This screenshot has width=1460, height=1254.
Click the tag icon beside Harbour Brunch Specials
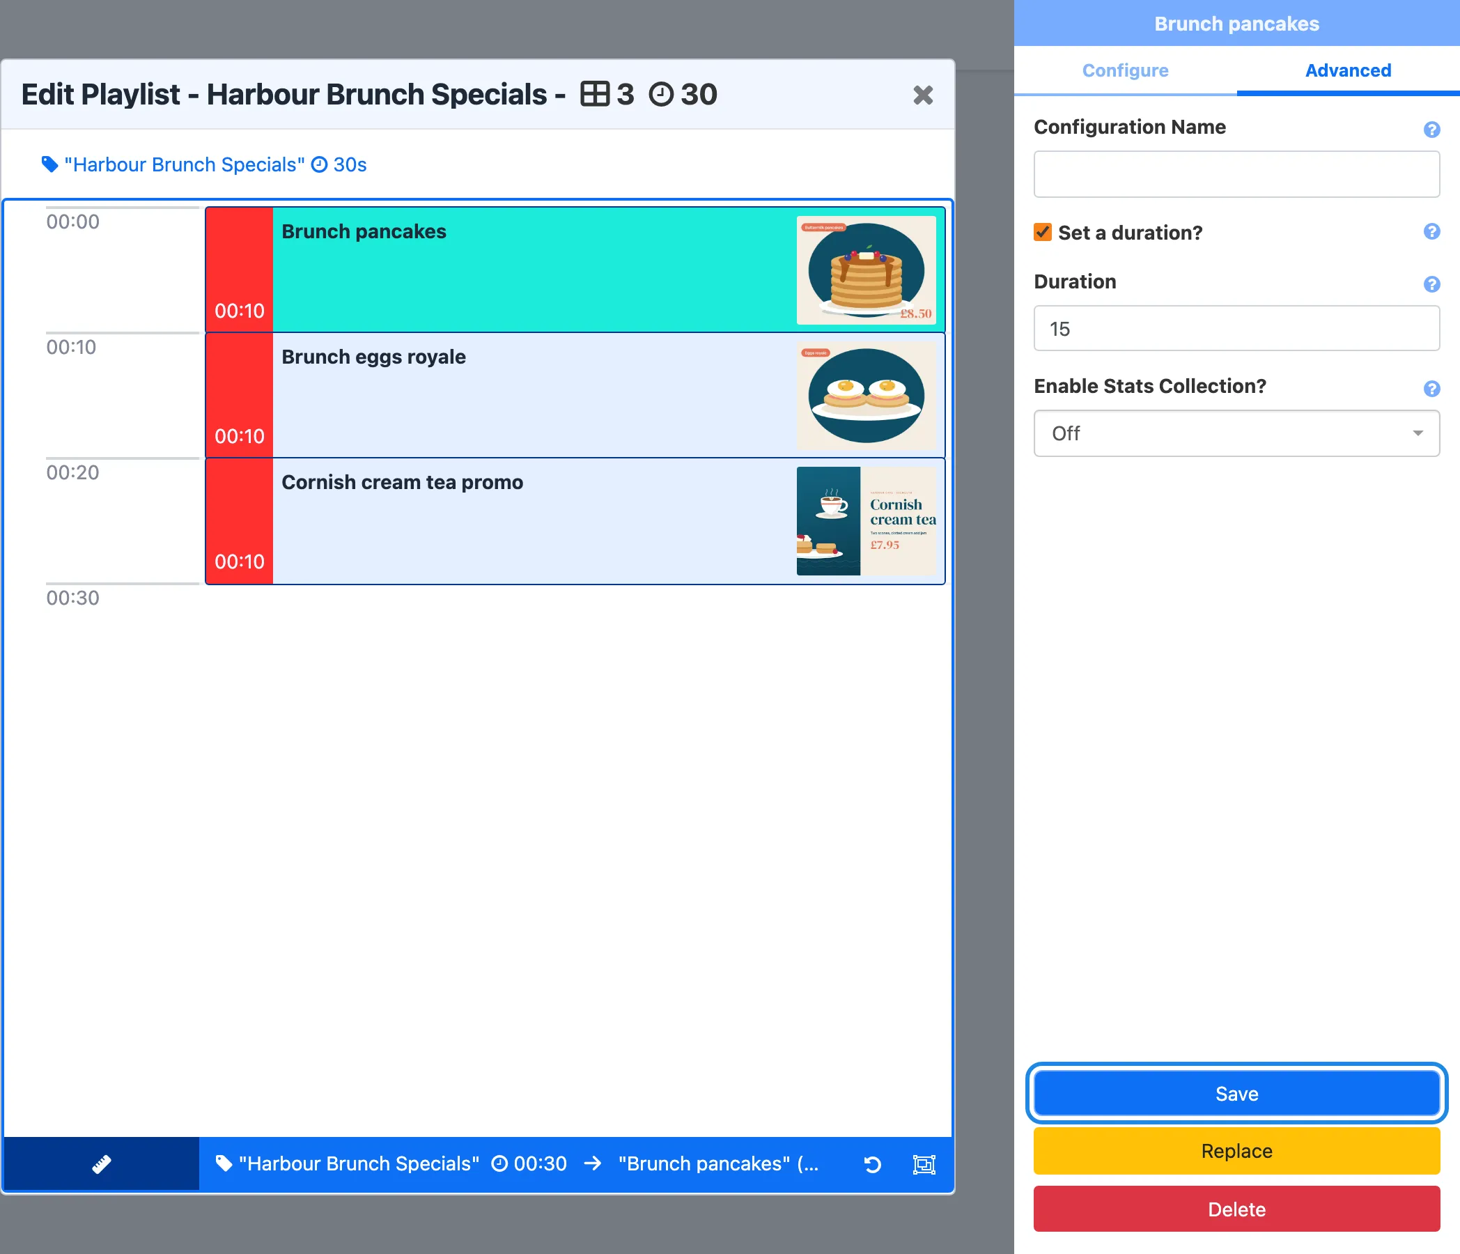pos(49,164)
